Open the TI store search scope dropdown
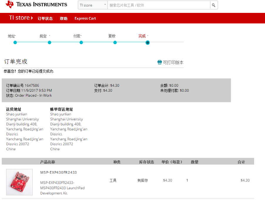 93,5
